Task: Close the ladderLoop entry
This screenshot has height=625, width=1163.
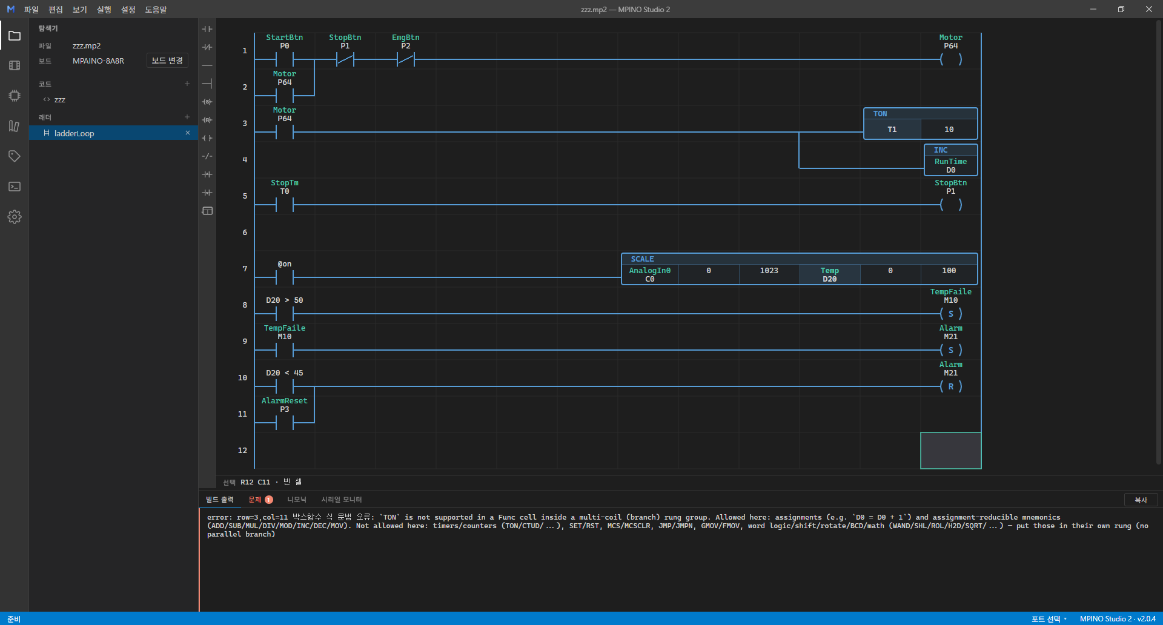Action: pos(188,133)
